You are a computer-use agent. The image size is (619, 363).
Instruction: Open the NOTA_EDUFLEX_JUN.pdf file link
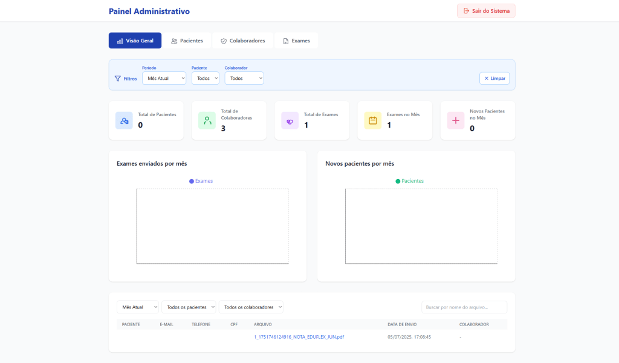[x=299, y=337]
